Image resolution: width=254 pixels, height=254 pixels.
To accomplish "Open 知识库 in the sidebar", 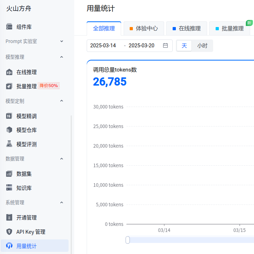I will 24,188.
